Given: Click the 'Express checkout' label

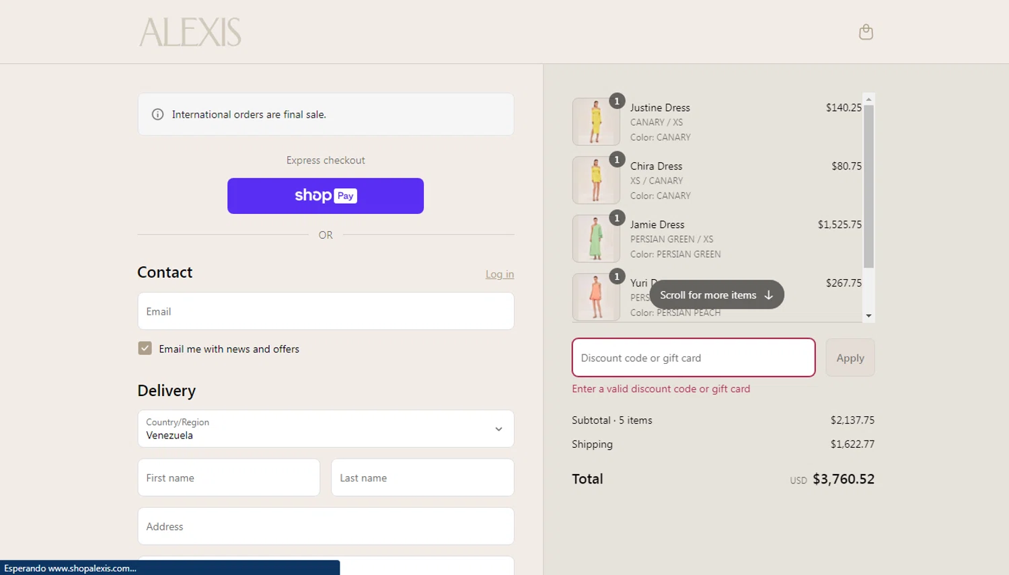Looking at the screenshot, I should click(x=326, y=160).
